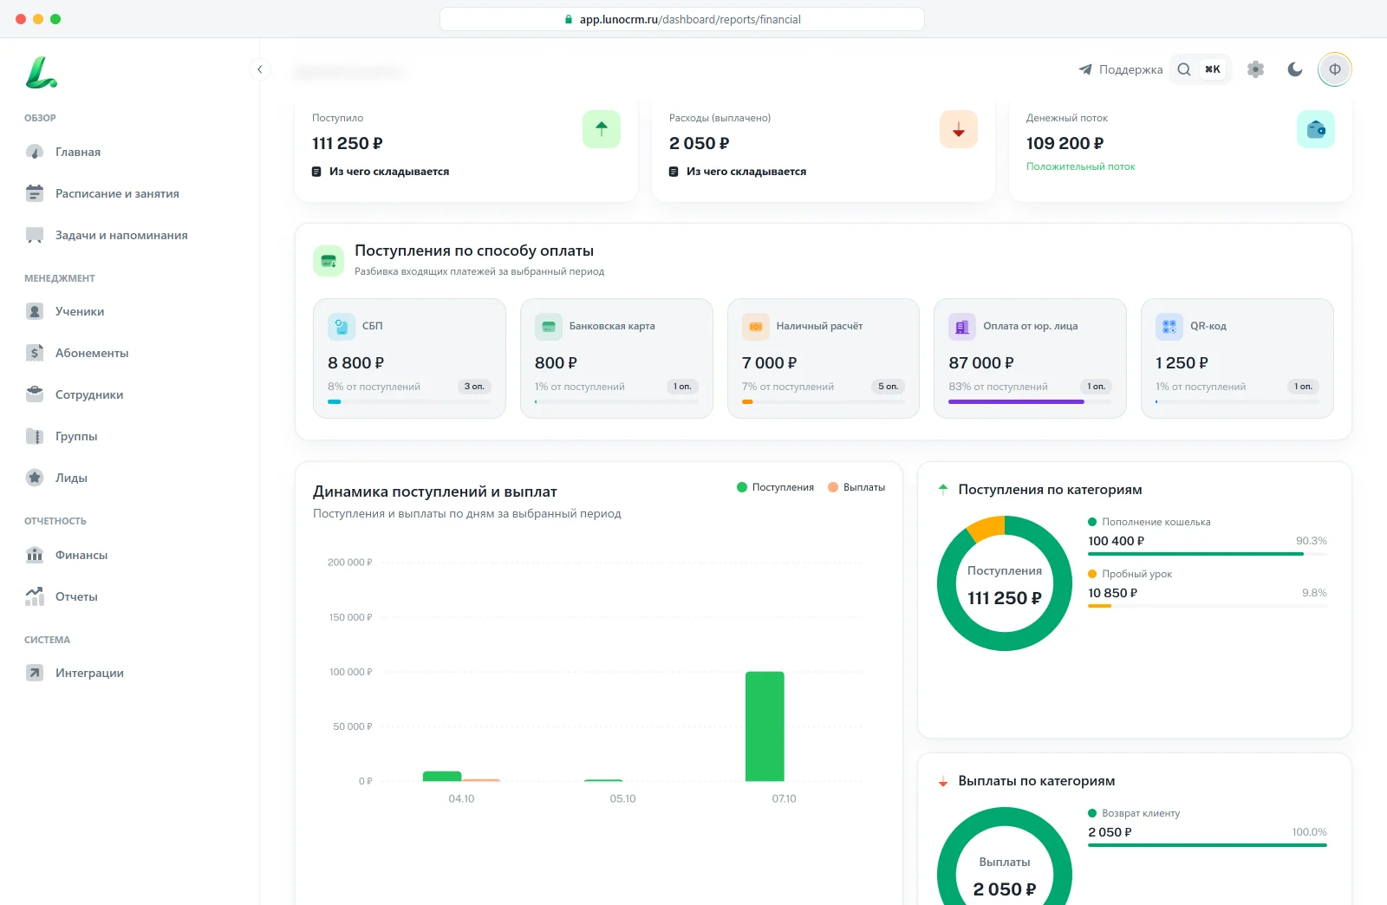
Task: Click the green bar for 07.10
Action: 765,726
